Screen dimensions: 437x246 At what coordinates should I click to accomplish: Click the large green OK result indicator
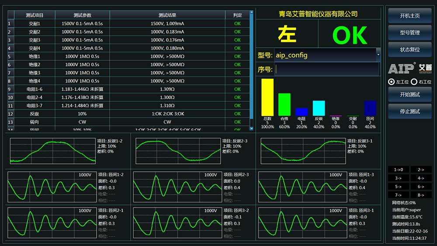pos(350,35)
